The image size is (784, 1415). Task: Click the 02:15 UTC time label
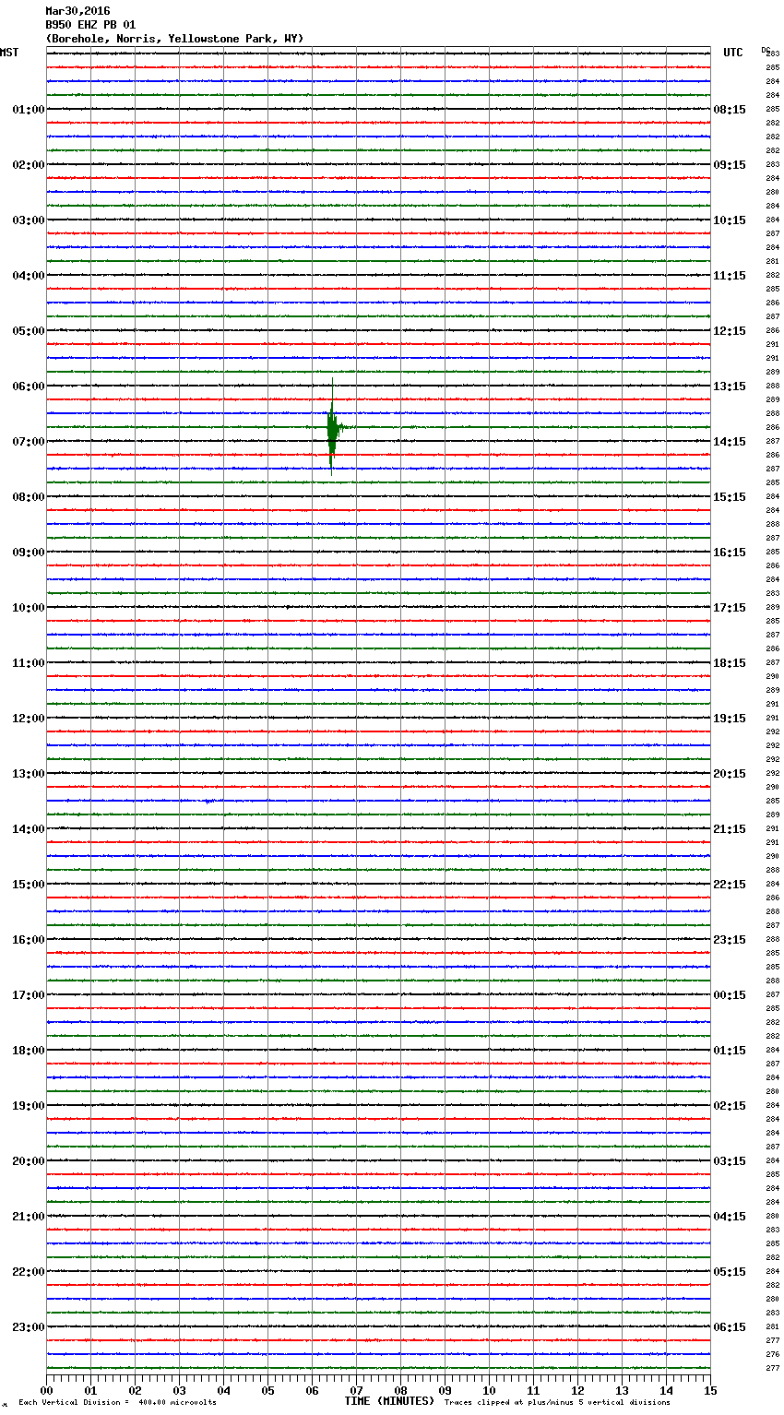coord(730,1106)
